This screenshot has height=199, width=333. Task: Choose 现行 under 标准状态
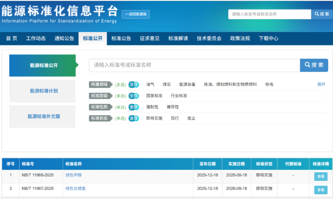(x=175, y=118)
